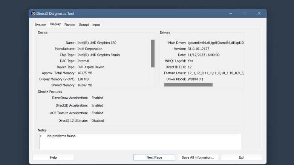Close the DirectX Diagnostic Tool window
The width and height of the screenshot is (294, 165).
259,14
